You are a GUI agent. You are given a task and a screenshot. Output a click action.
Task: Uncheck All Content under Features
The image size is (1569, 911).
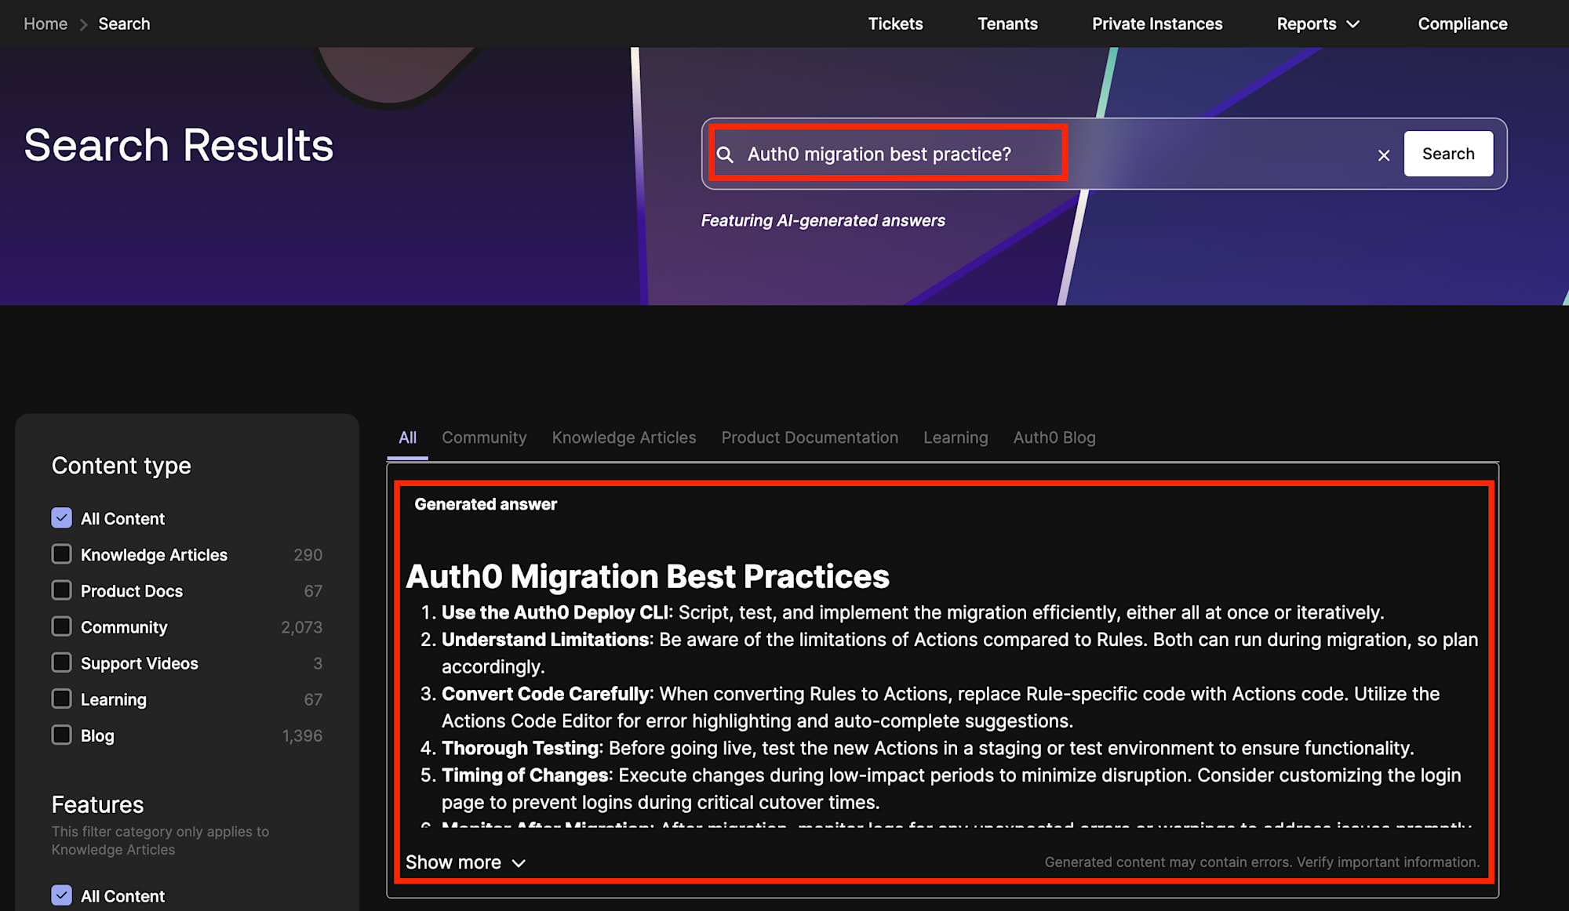tap(61, 895)
